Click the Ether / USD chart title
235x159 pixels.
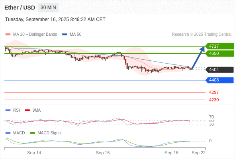pos(20,8)
